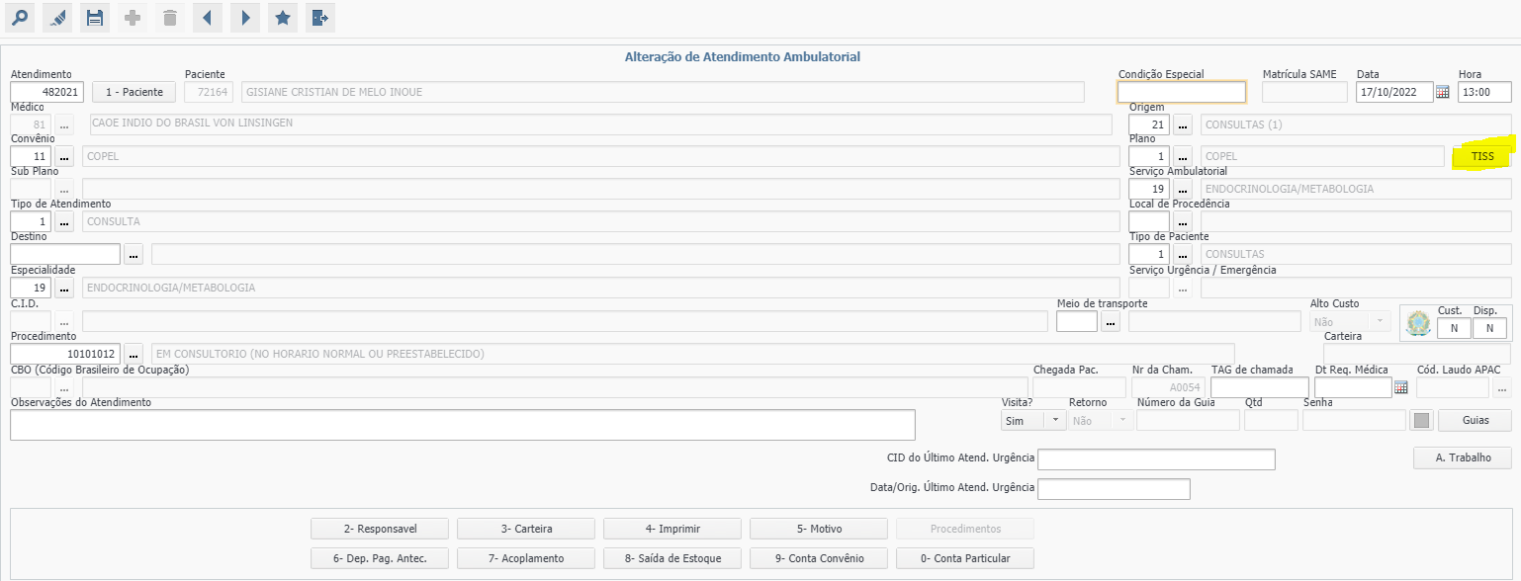The height and width of the screenshot is (581, 1521).
Task: Go to previous record arrow
Action: pyautogui.click(x=208, y=18)
